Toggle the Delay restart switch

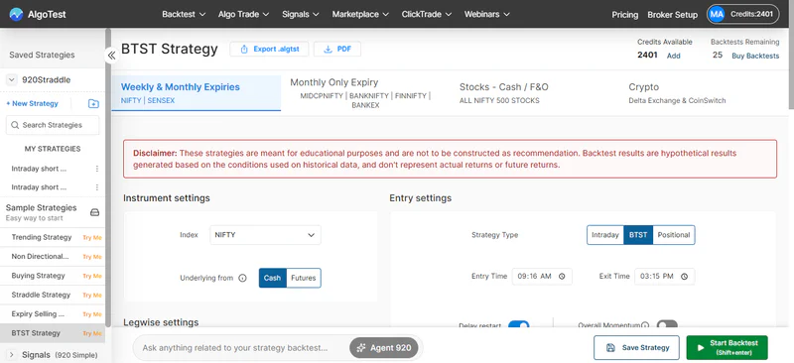518,325
